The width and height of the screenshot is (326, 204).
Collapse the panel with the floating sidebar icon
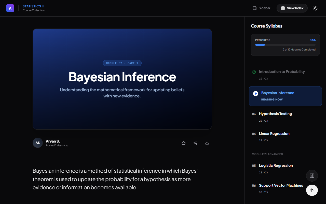(x=312, y=176)
